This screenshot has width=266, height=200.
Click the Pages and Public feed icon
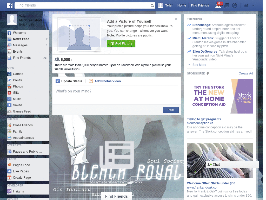[x=9, y=152]
